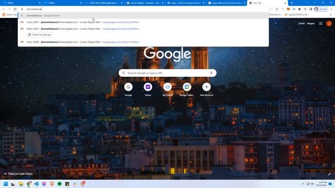
Task: Close the New Tab tab
Action: 285,3
